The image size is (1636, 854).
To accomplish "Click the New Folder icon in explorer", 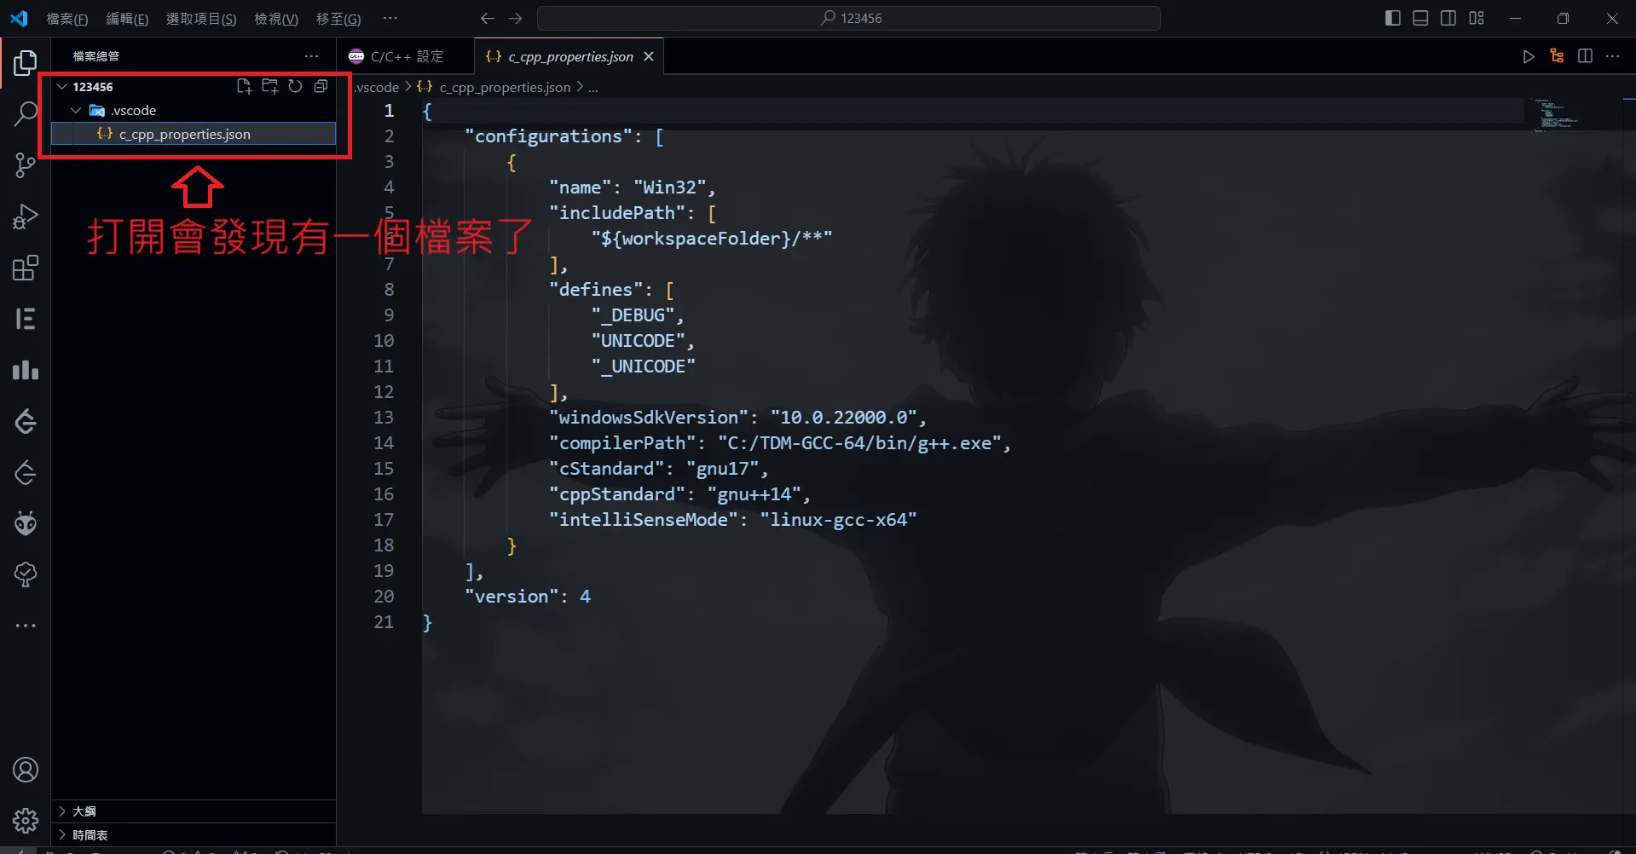I will click(269, 86).
